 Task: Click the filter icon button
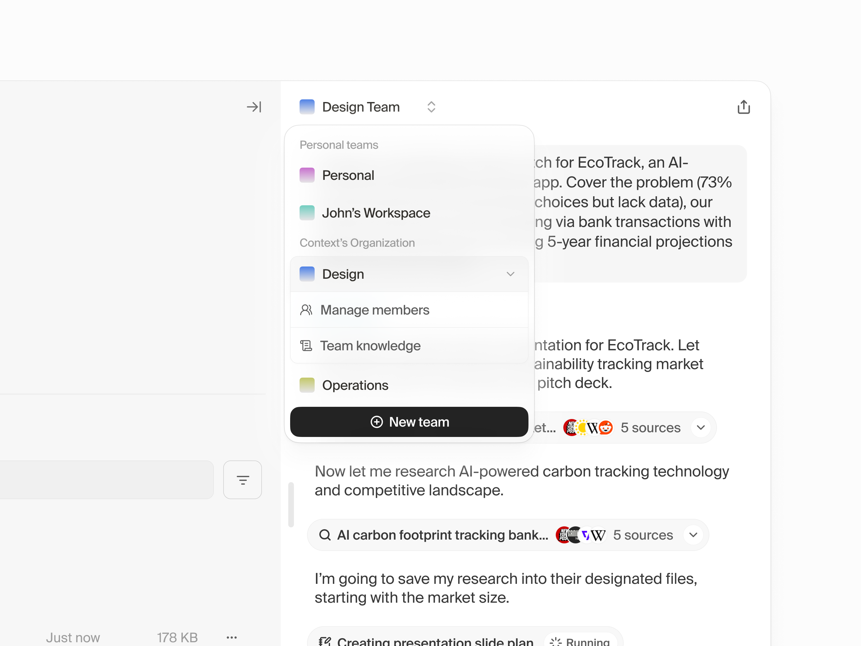[242, 480]
